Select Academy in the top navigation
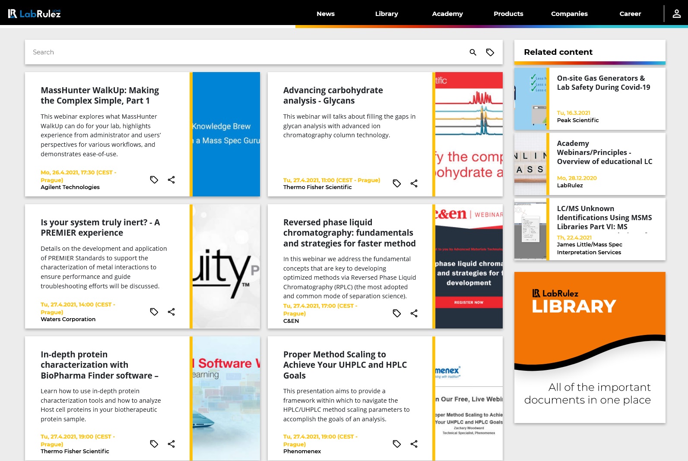The width and height of the screenshot is (688, 461). point(447,14)
